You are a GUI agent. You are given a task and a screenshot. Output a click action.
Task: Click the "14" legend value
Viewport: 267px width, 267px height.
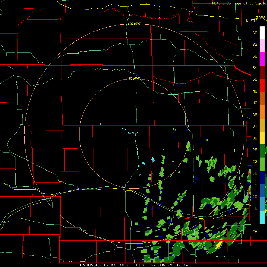pos(255,185)
